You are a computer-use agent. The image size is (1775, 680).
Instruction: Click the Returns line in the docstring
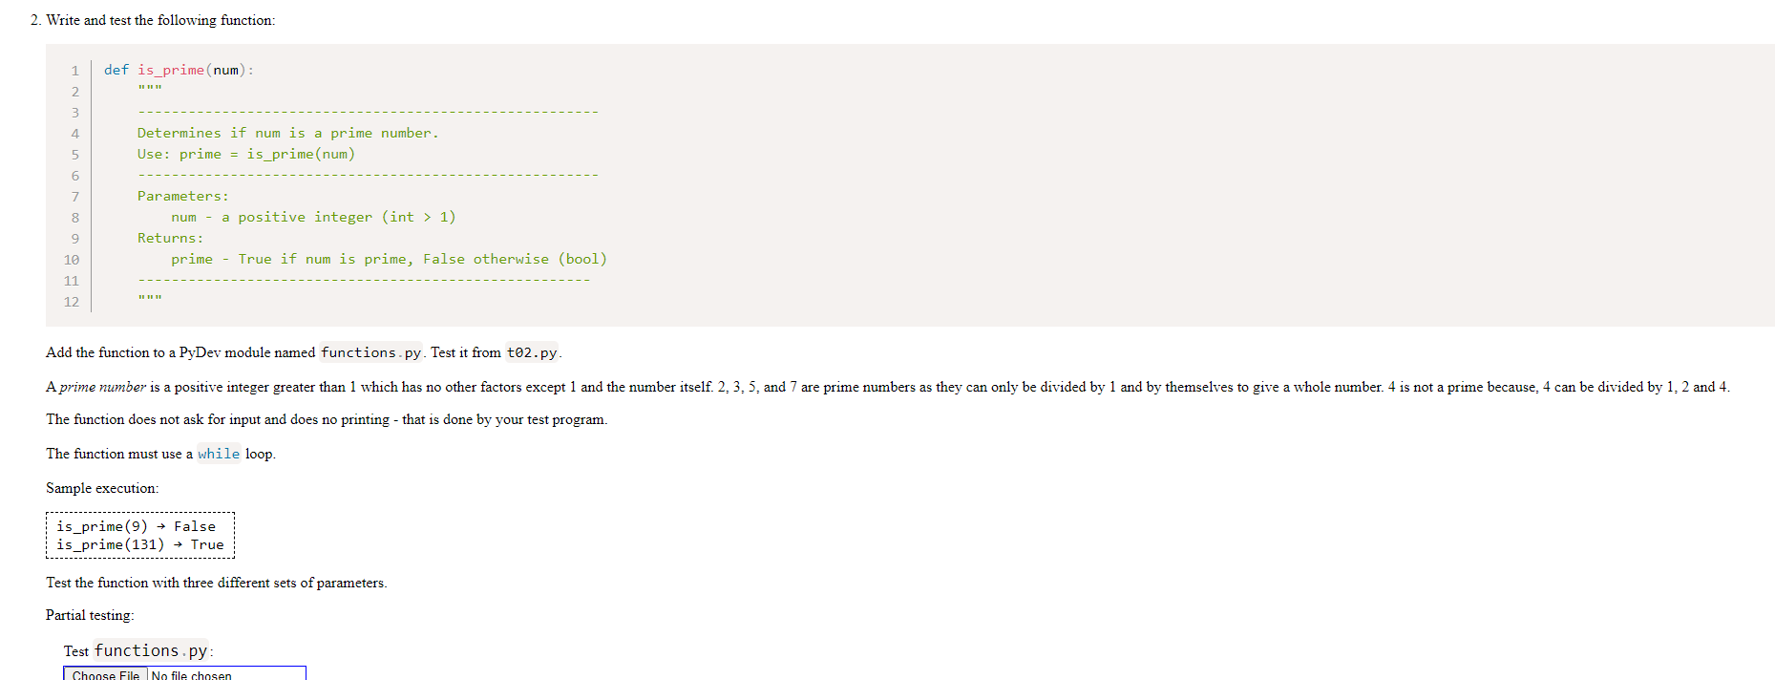pyautogui.click(x=170, y=238)
